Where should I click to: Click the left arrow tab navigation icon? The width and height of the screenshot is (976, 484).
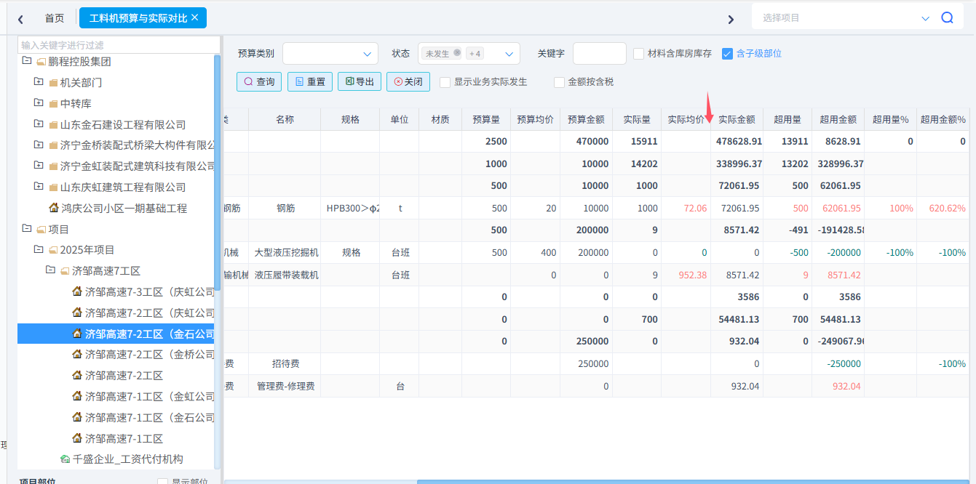(20, 19)
